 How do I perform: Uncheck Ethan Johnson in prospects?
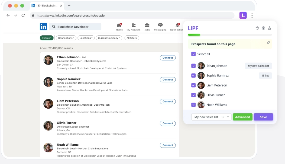[193, 66]
